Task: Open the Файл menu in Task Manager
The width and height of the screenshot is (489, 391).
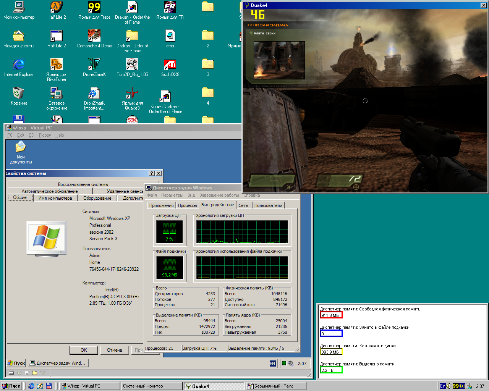Action: pyautogui.click(x=152, y=195)
